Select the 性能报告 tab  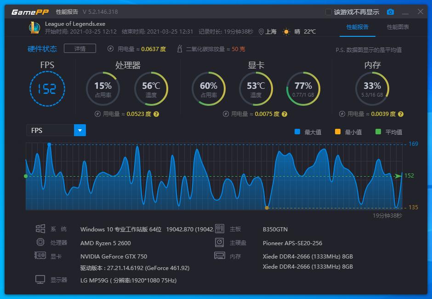(358, 28)
